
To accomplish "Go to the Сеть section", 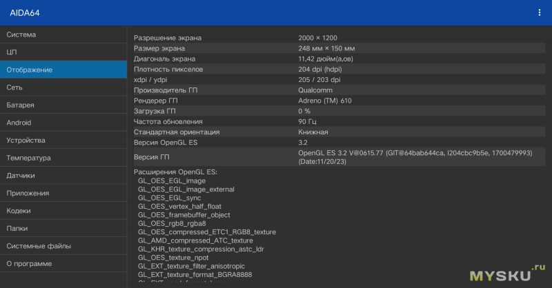I will point(63,88).
